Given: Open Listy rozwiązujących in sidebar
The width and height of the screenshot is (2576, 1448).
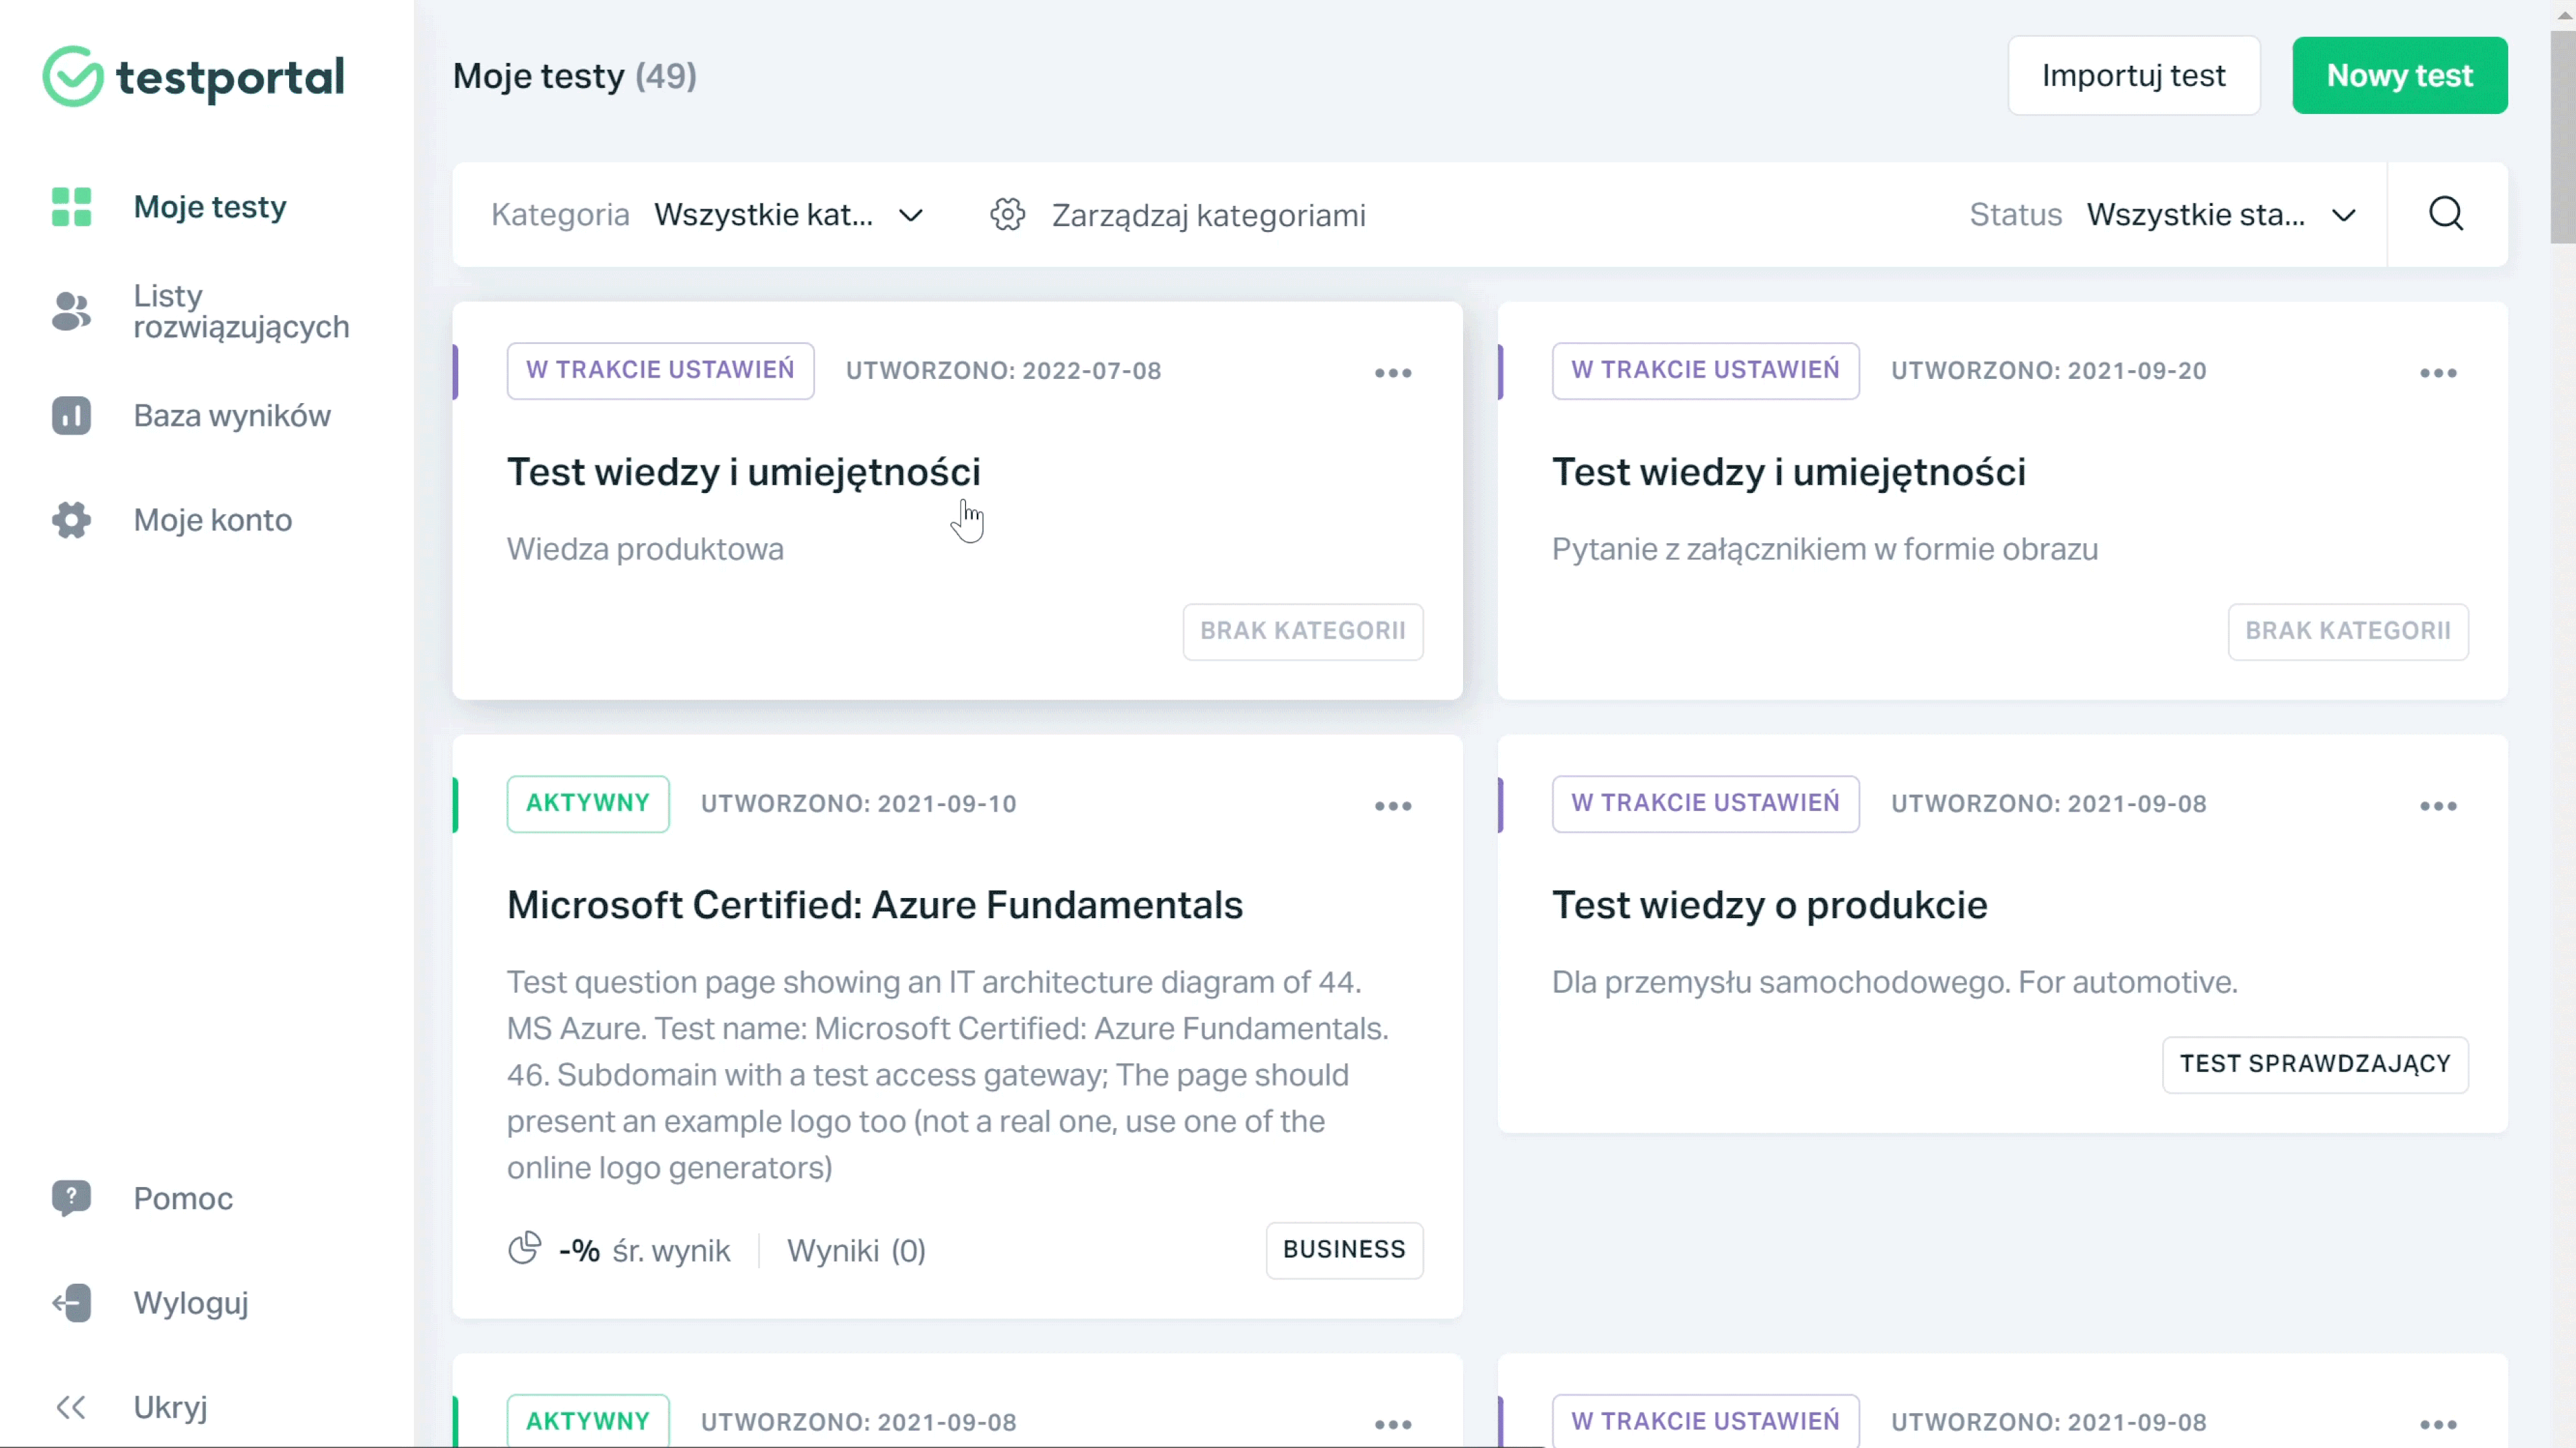Looking at the screenshot, I should tap(241, 311).
